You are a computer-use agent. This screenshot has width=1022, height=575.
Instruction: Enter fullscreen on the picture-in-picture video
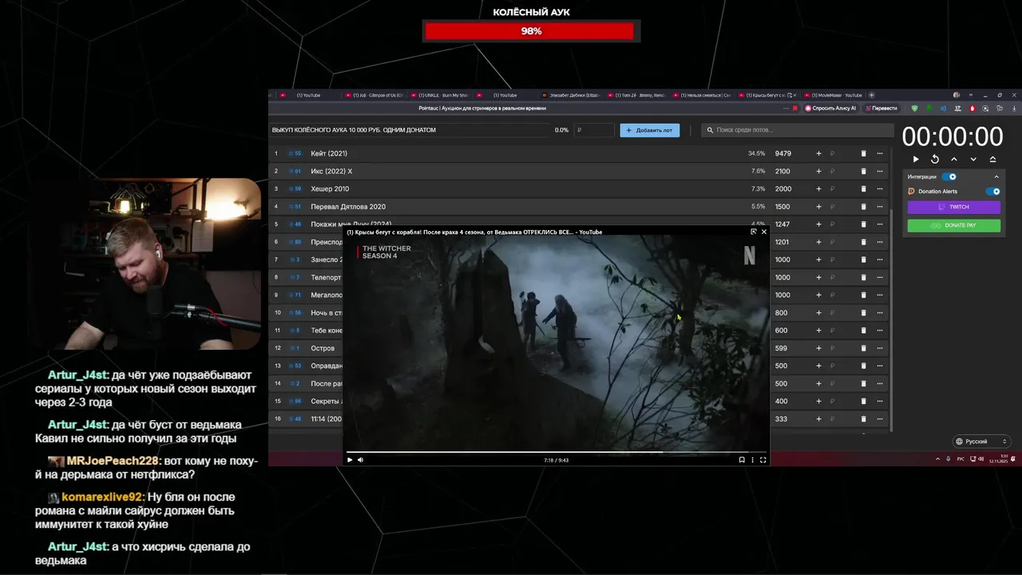point(763,460)
